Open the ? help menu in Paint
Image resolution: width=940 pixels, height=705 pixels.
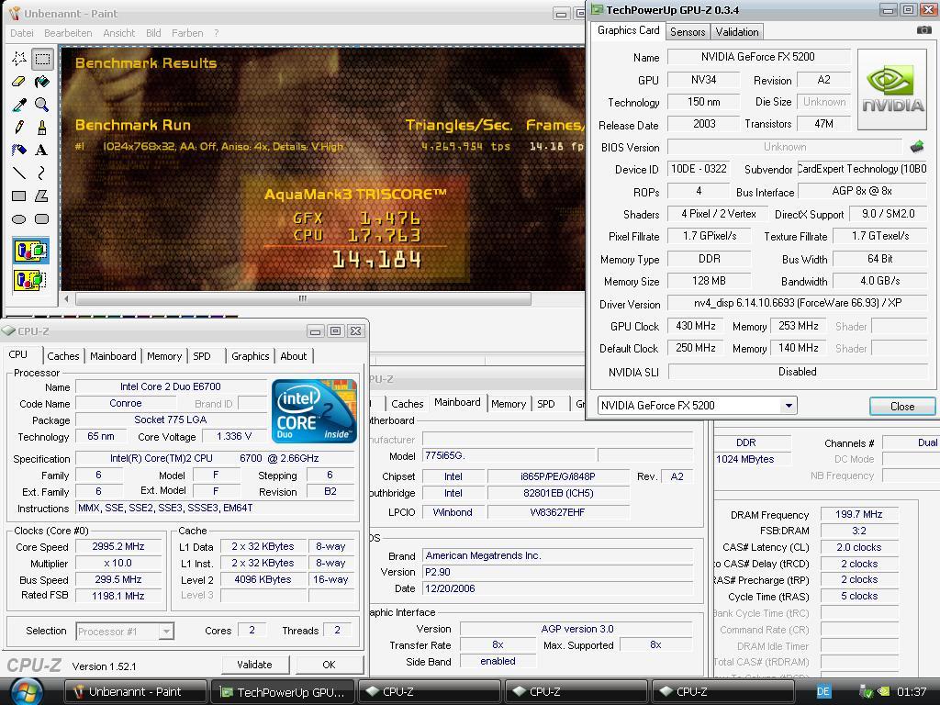tap(217, 33)
